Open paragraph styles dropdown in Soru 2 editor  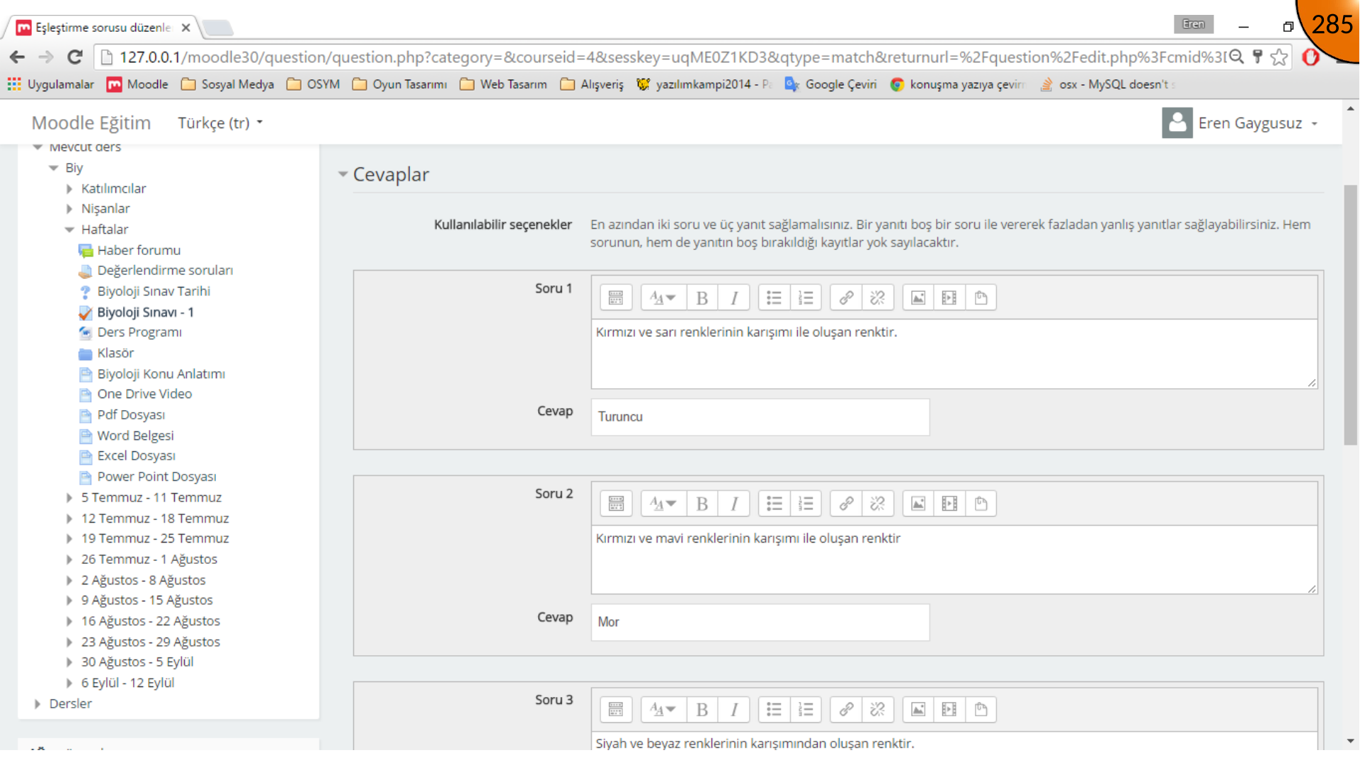coord(663,504)
